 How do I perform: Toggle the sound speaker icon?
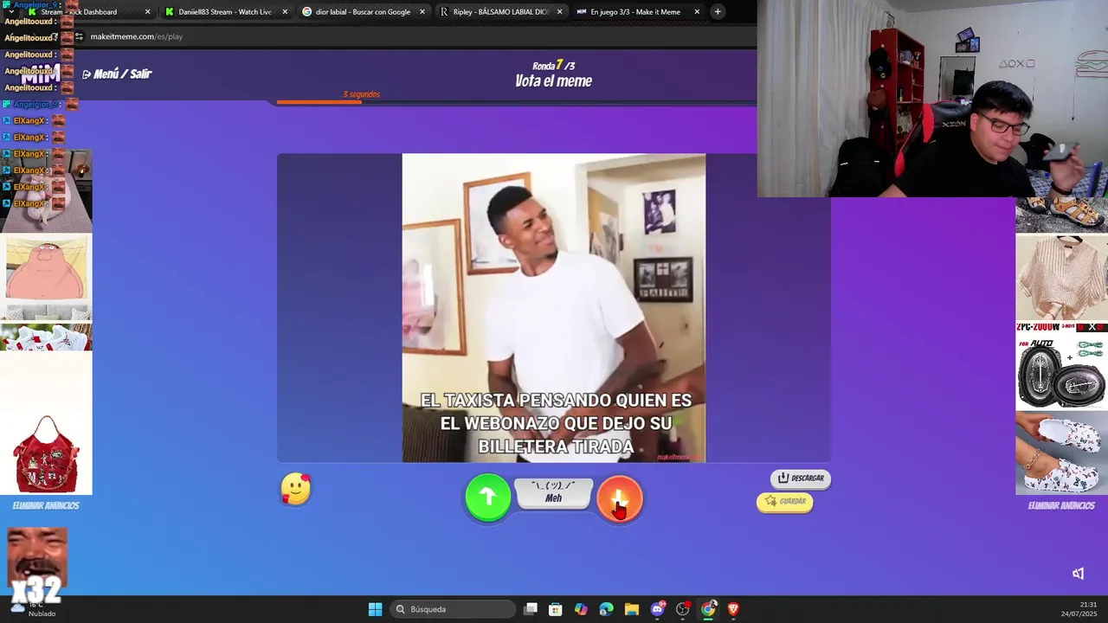[1079, 573]
